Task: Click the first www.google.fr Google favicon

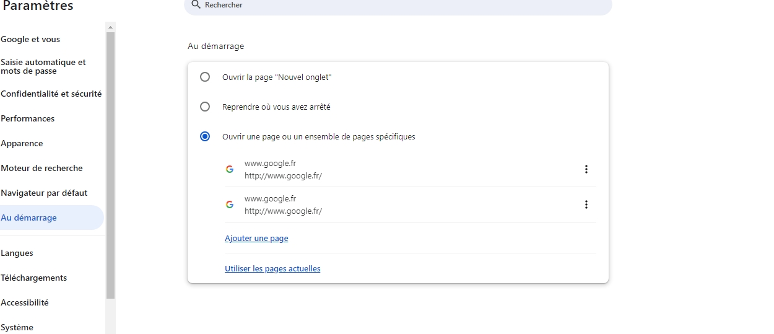Action: 230,169
